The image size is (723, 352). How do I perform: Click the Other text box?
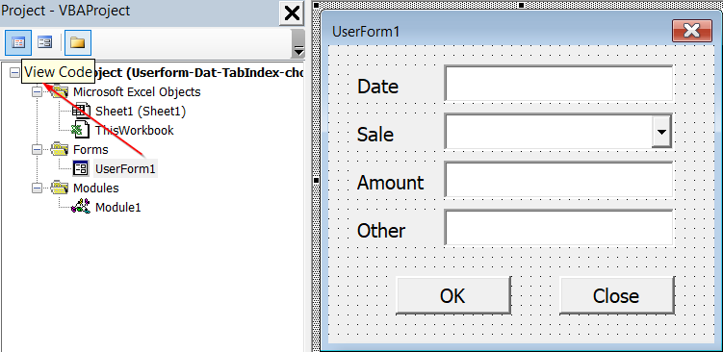click(x=558, y=228)
